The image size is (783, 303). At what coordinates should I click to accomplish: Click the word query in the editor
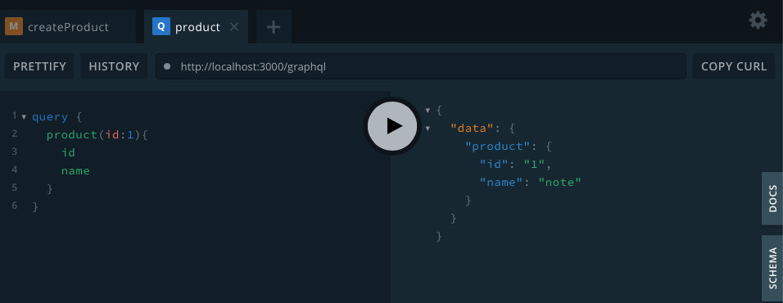point(50,117)
